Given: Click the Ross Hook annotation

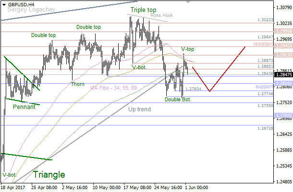Looking at the screenshot, I should click(x=161, y=15).
